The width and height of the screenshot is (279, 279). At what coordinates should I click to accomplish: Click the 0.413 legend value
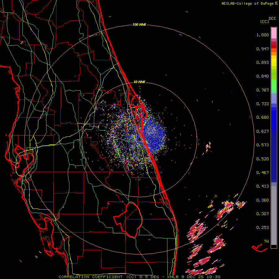click(263, 186)
